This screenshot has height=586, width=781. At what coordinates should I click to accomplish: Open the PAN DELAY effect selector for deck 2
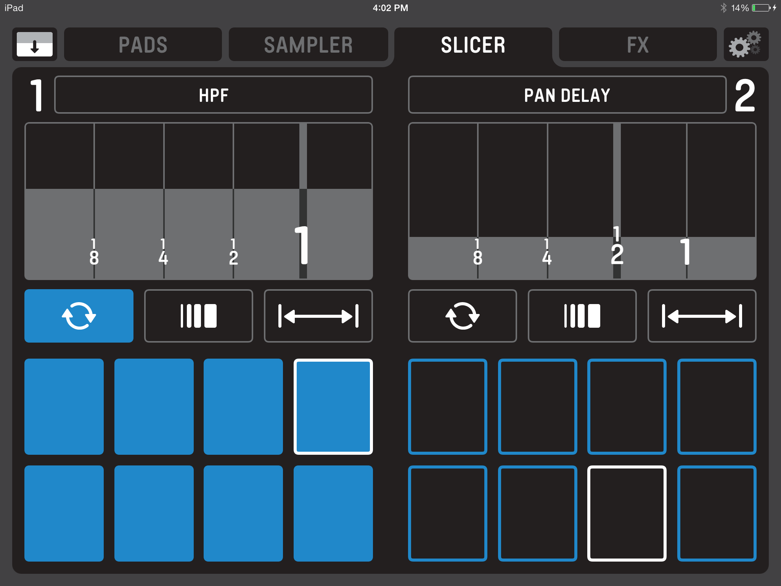tap(567, 95)
